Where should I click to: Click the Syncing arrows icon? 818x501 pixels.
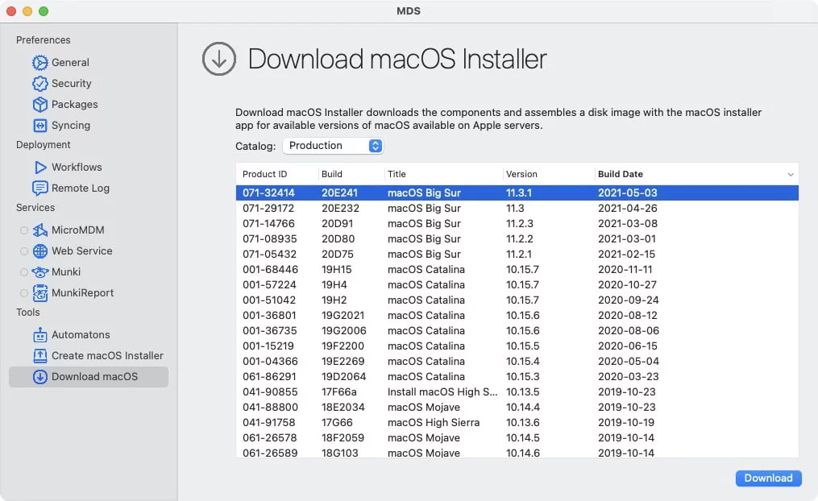pyautogui.click(x=40, y=126)
